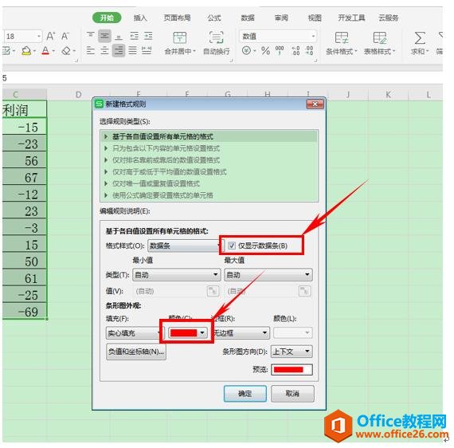Click the eraser clear format icon
Image resolution: width=454 pixels, height=448 pixels.
tap(66, 51)
